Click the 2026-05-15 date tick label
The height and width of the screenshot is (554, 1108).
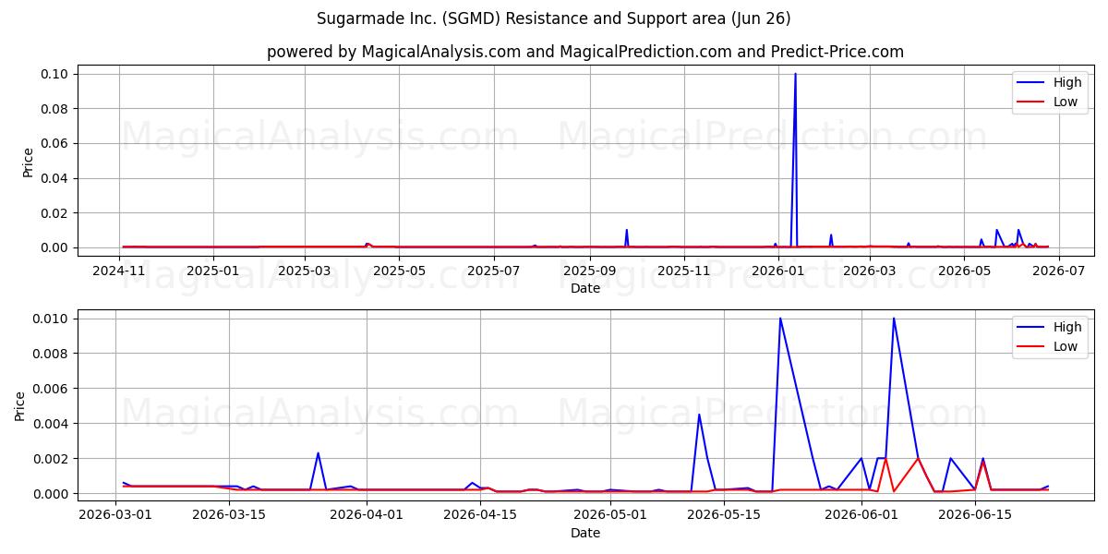[x=724, y=515]
